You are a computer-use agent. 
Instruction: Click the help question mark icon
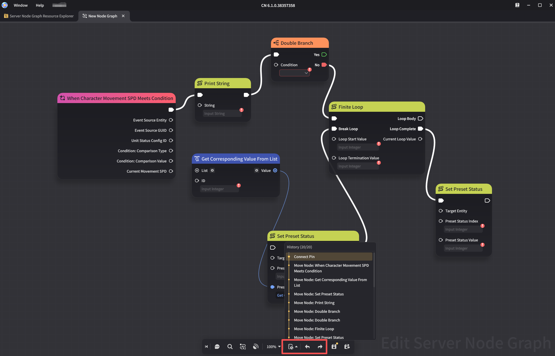517,5
